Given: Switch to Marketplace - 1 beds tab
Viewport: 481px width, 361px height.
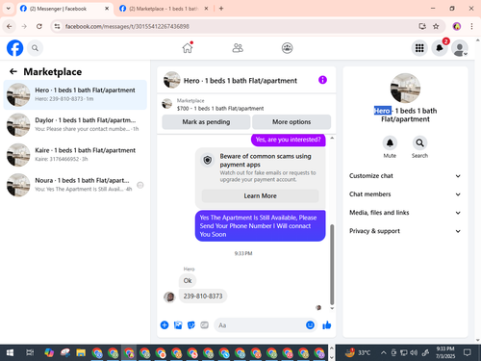Looking at the screenshot, I should 164,9.
